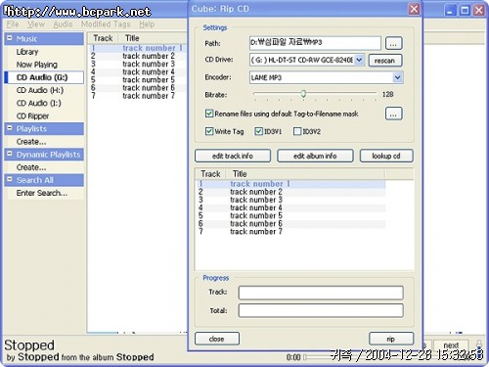Click the Total progress bar

[321, 310]
